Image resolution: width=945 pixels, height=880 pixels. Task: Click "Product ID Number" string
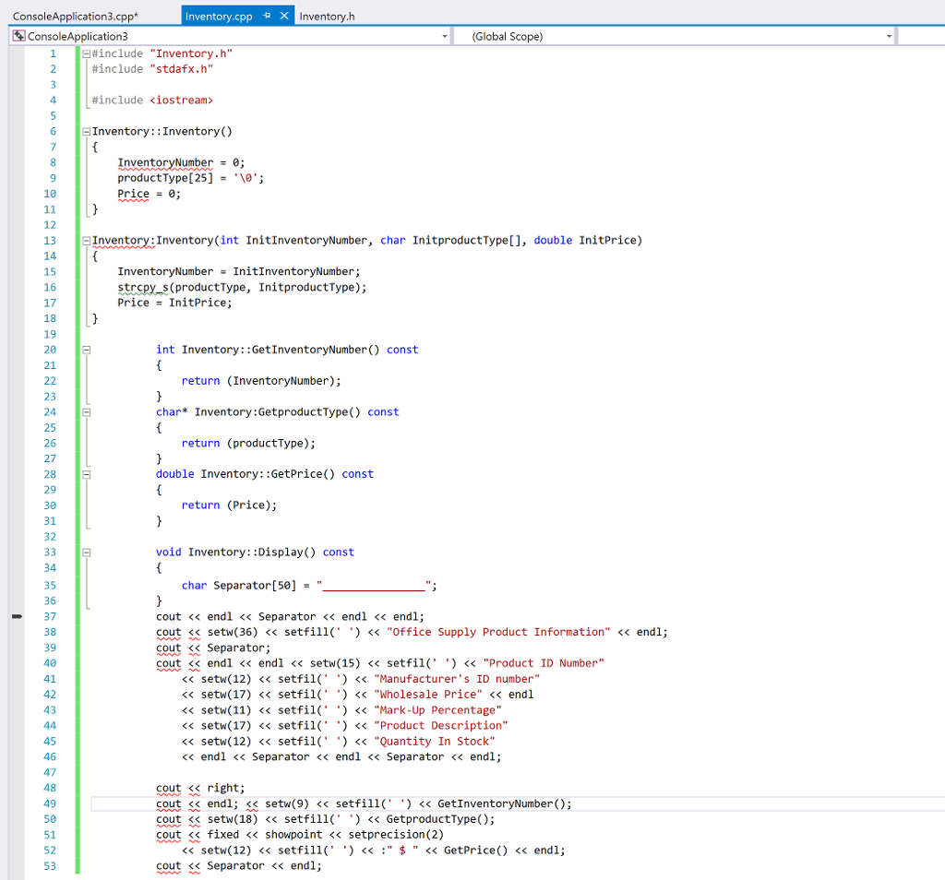(x=544, y=663)
